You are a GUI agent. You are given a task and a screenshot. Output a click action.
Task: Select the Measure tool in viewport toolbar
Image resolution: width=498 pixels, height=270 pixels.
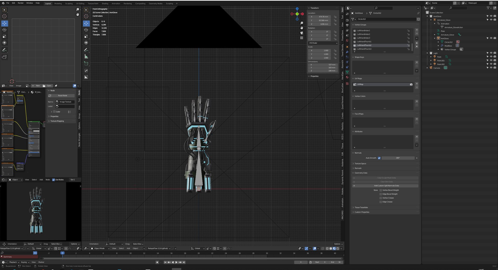(86, 56)
